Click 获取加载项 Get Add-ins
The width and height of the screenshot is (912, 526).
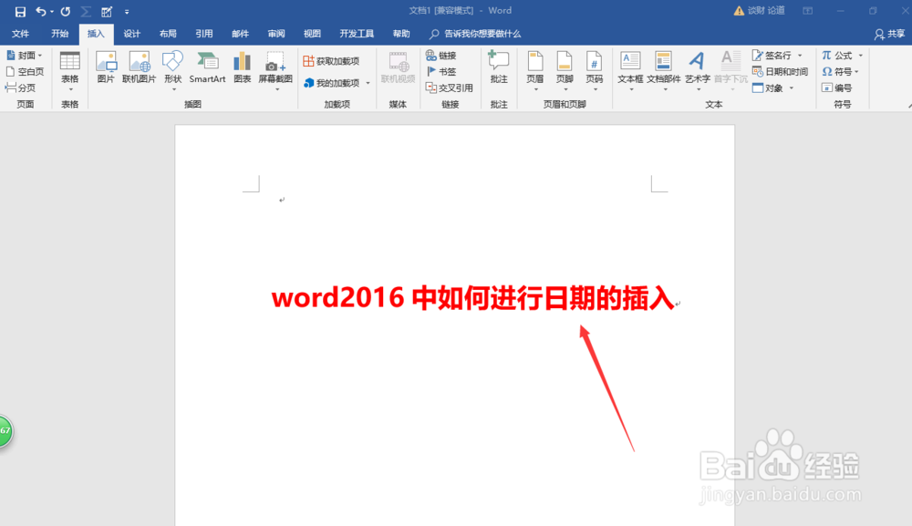tap(332, 61)
